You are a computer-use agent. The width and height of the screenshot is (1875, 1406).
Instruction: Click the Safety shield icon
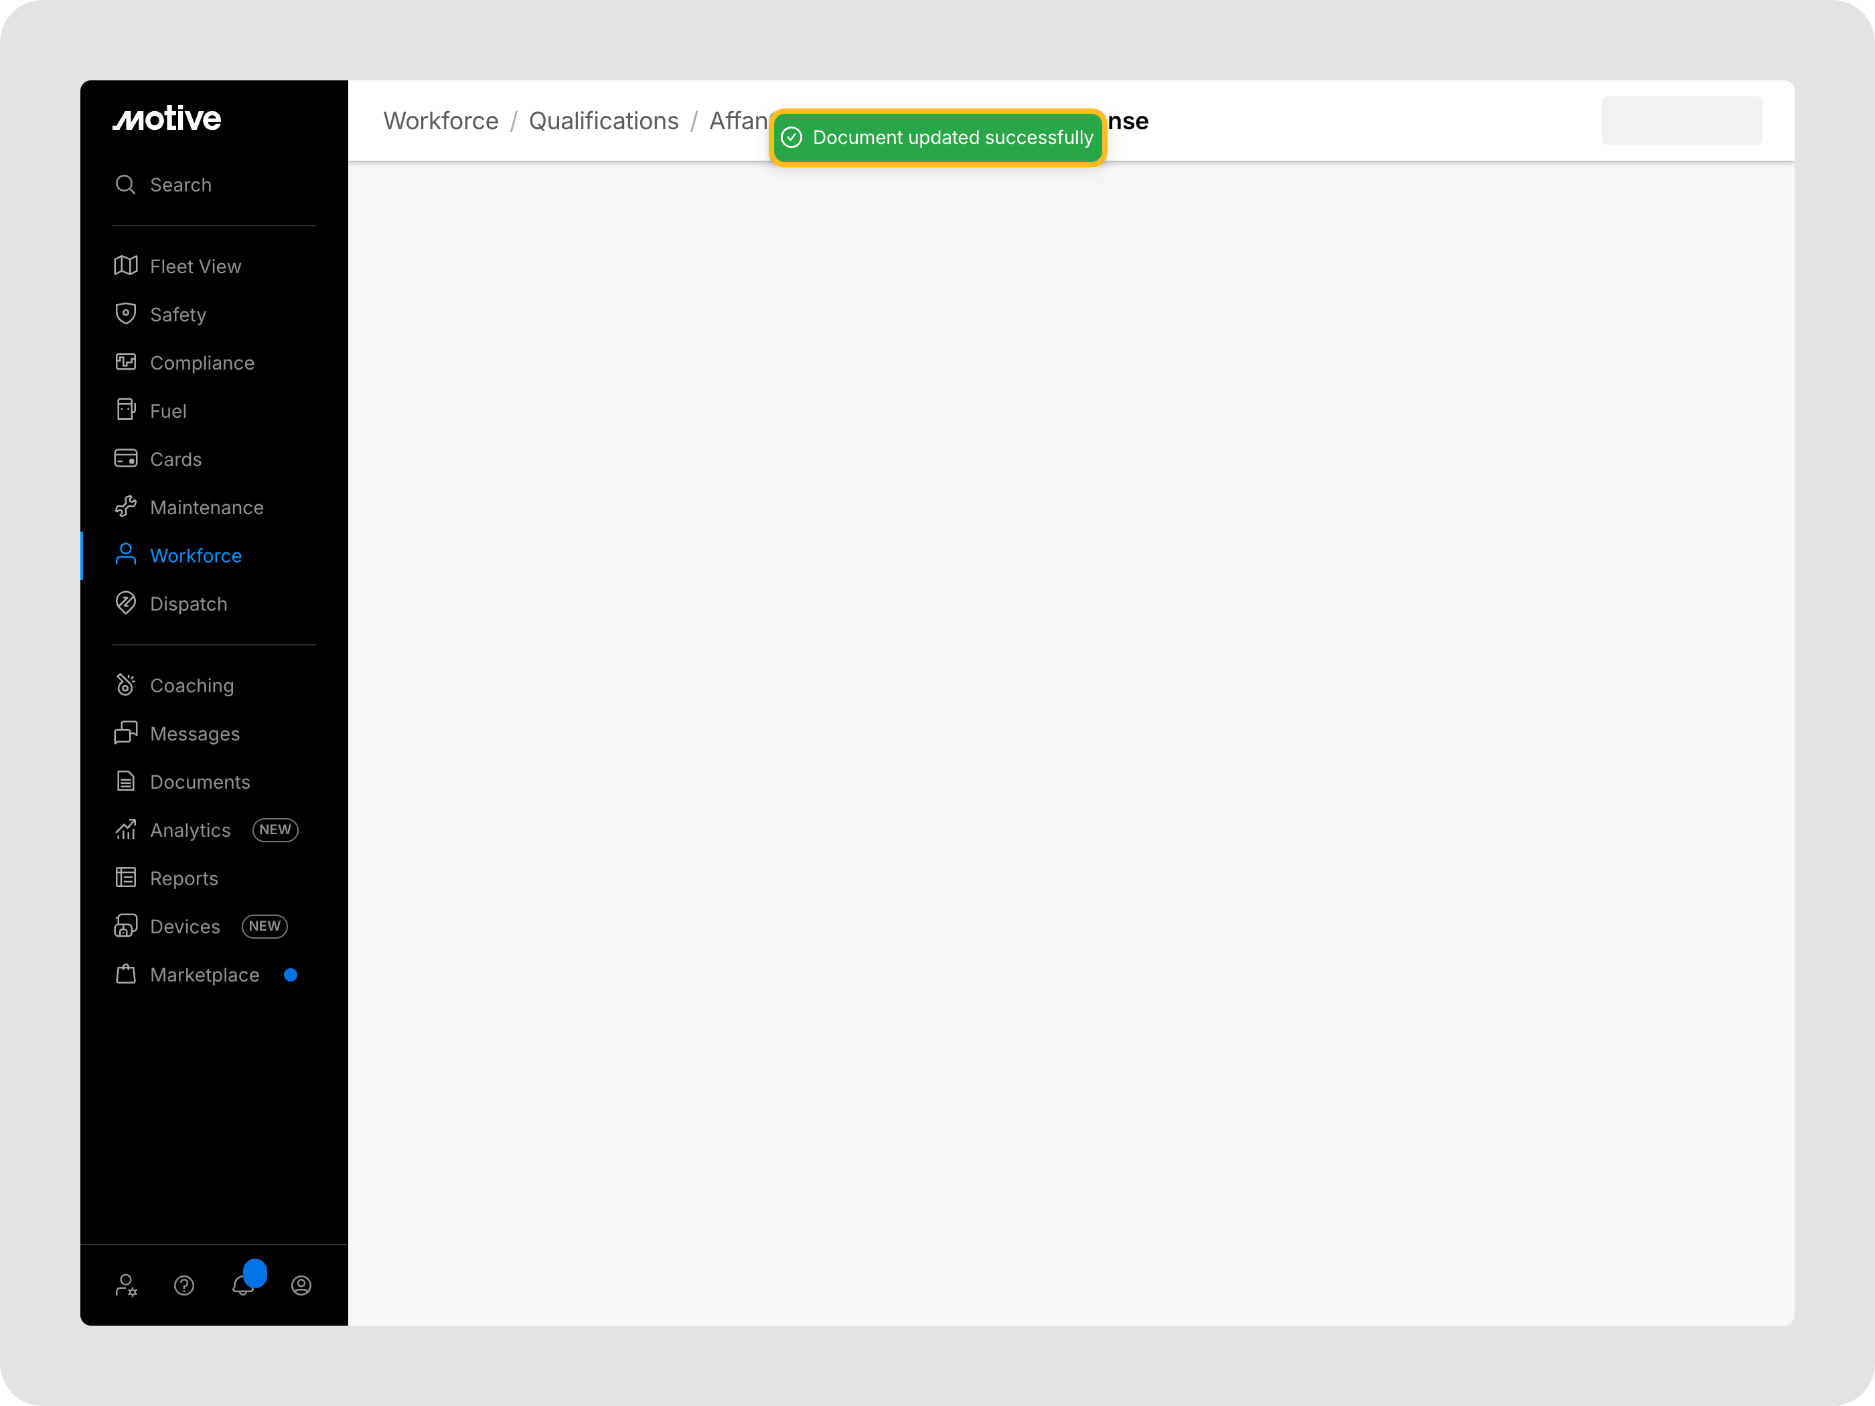point(125,315)
